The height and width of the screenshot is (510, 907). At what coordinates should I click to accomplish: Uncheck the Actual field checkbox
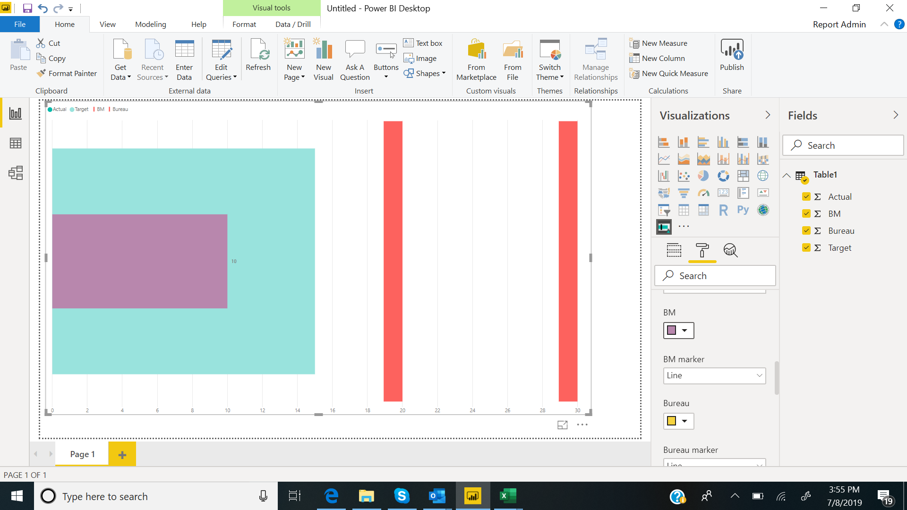pos(805,196)
